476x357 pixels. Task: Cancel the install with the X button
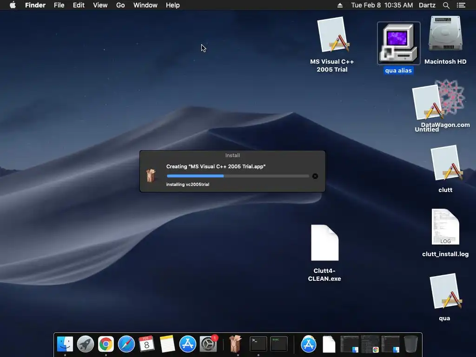[315, 176]
